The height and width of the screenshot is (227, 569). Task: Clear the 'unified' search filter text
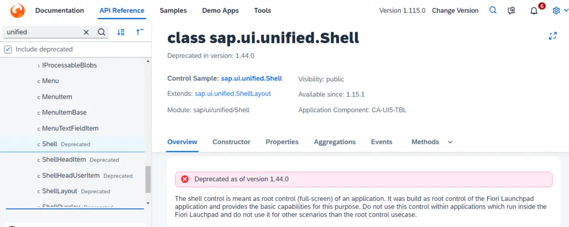point(86,32)
